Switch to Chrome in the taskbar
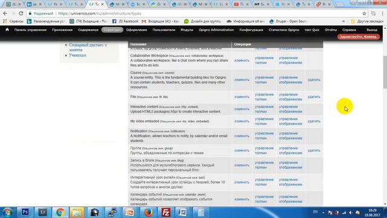 point(60,213)
